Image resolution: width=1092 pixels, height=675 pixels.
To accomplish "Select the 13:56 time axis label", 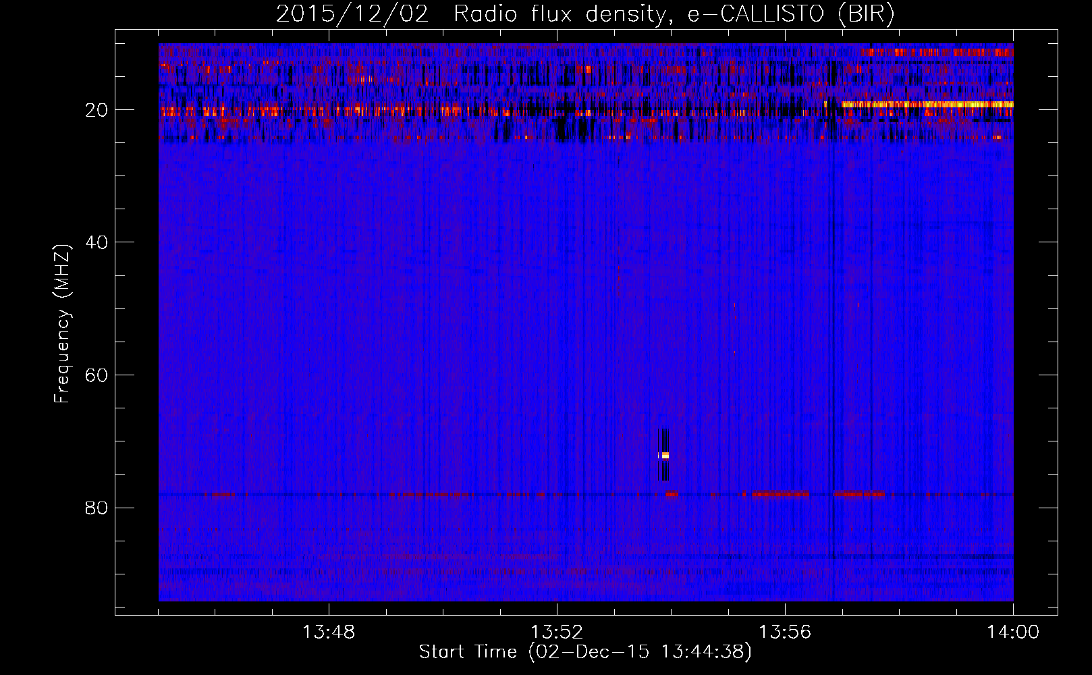I will point(785,632).
